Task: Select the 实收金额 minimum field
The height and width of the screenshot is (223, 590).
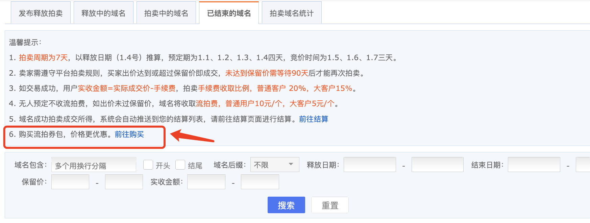Action: click(x=206, y=182)
